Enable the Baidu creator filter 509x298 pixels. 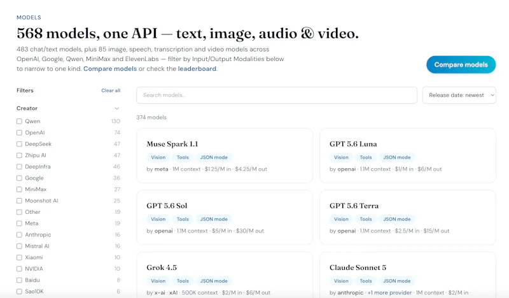point(19,280)
